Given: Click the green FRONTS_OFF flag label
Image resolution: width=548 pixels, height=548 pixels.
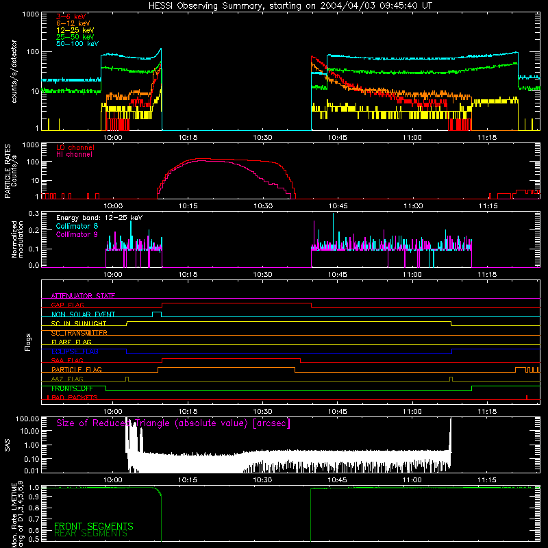Looking at the screenshot, I should pos(72,388).
